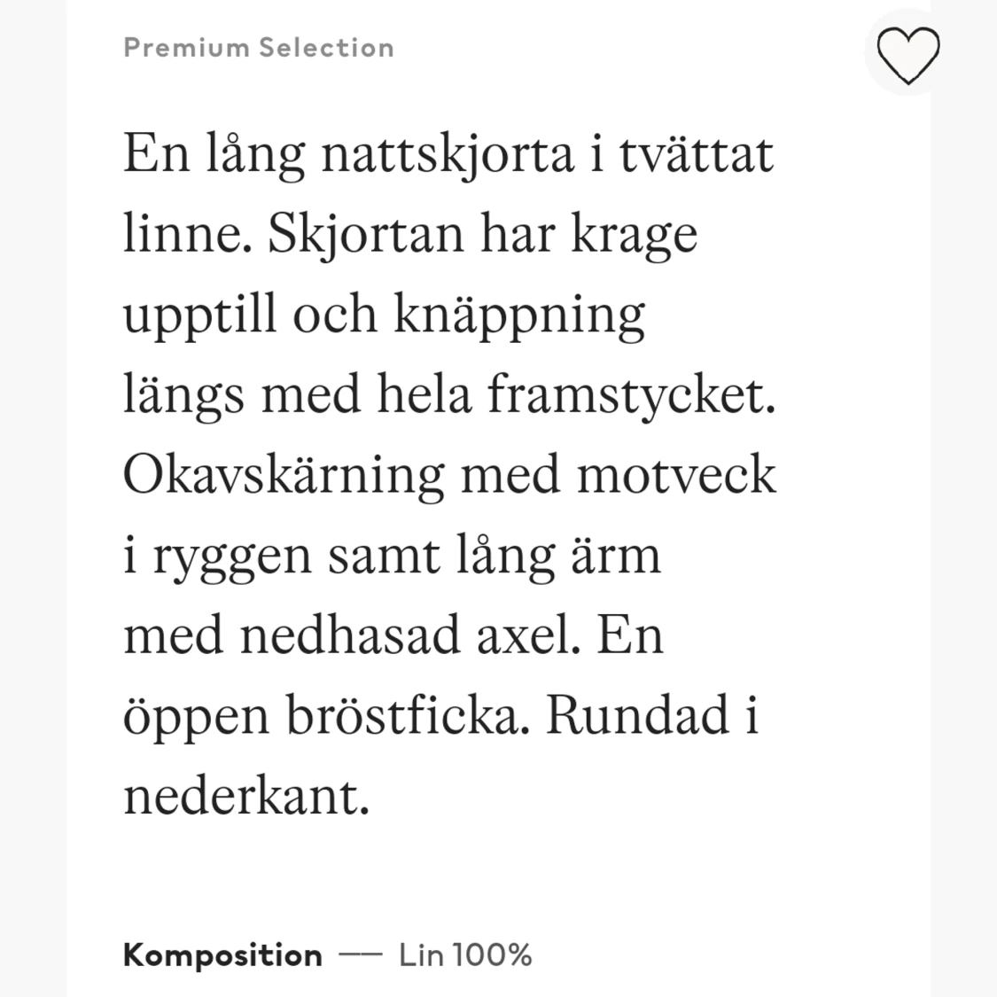Click the word nedhasad in description
997x997 pixels.
coord(350,635)
